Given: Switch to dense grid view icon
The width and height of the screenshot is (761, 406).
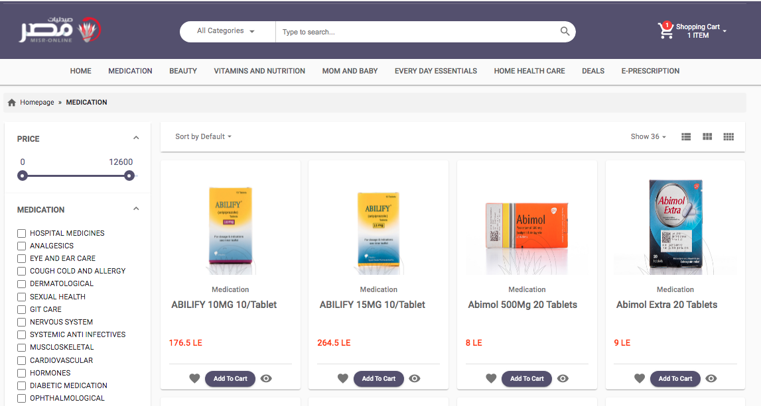Looking at the screenshot, I should pyautogui.click(x=728, y=136).
